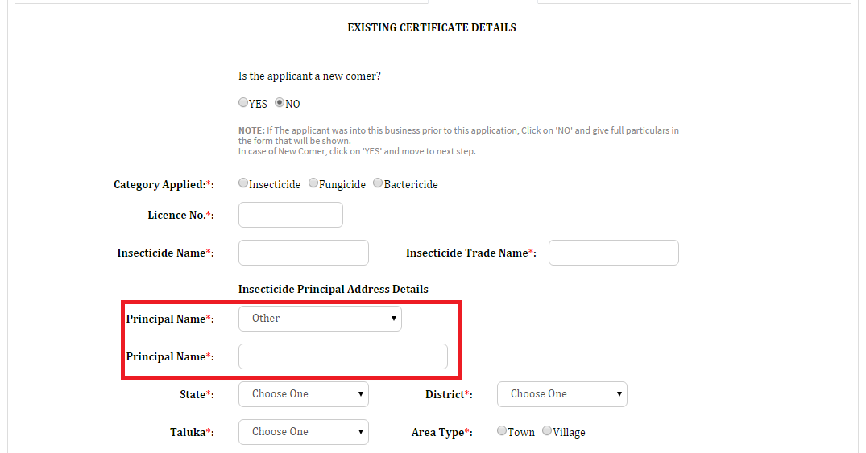Click the Insecticide Trade Name label

click(x=470, y=253)
